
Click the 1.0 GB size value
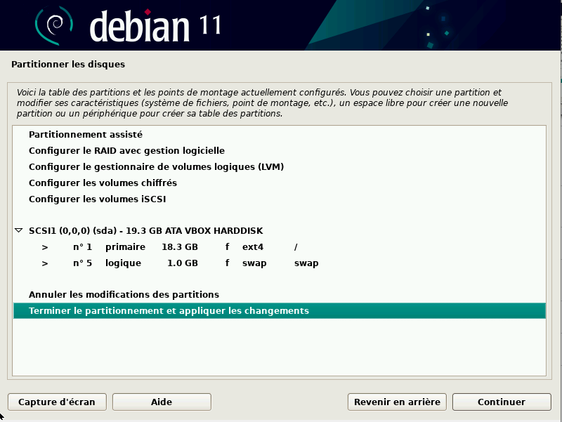point(183,263)
